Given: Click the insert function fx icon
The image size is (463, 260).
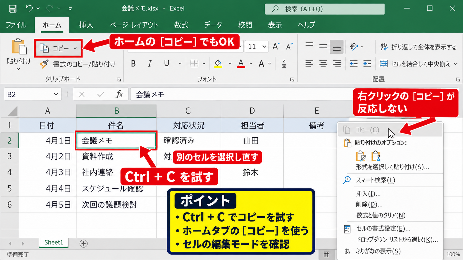Looking at the screenshot, I should coord(119,94).
